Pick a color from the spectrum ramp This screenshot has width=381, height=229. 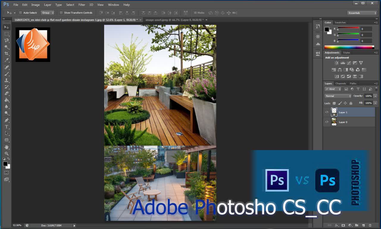pyautogui.click(x=349, y=47)
